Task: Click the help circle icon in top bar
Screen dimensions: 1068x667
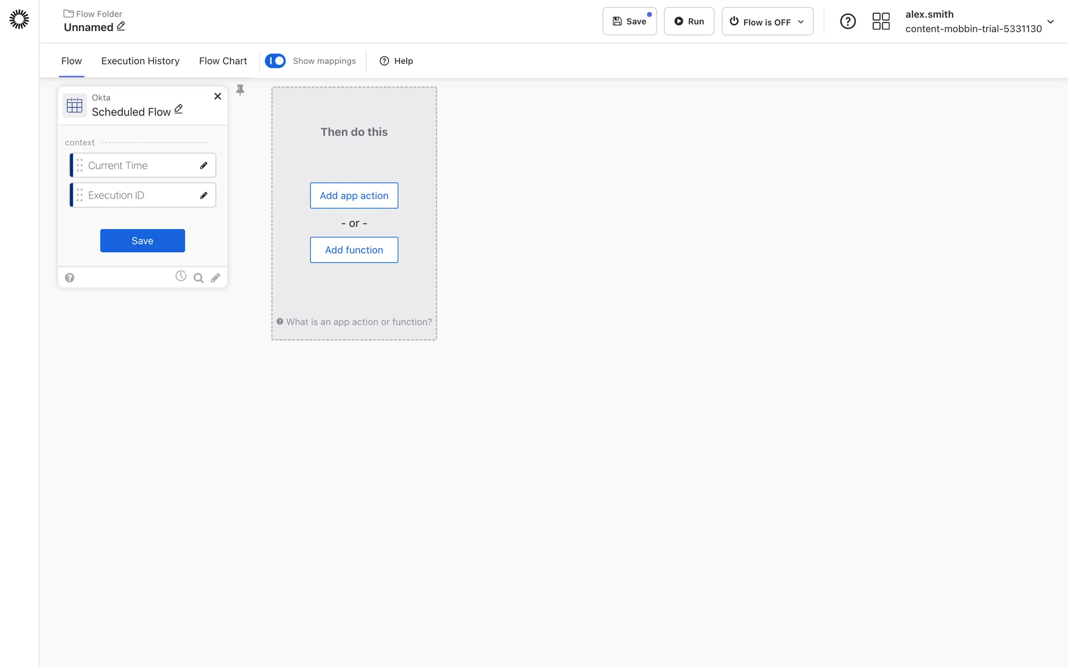Action: pos(847,21)
